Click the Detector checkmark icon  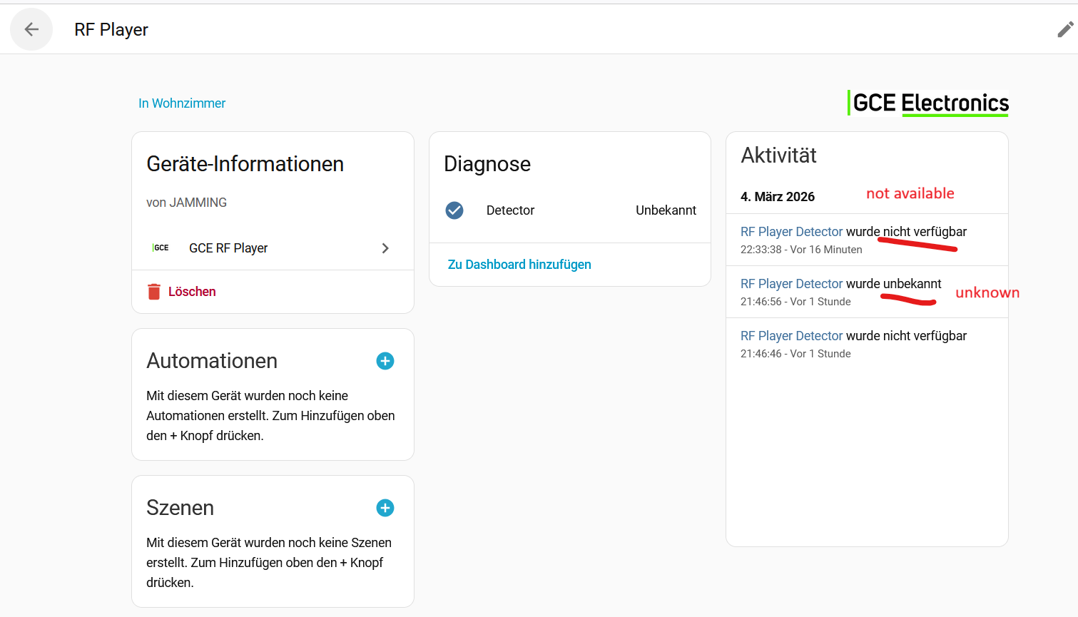(x=454, y=210)
